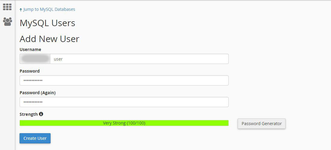Click the Strength label text
The width and height of the screenshot is (331, 150).
pyautogui.click(x=29, y=114)
